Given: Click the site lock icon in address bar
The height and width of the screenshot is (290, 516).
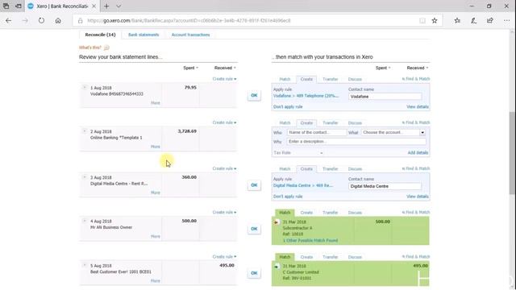Looking at the screenshot, I should 81,21.
